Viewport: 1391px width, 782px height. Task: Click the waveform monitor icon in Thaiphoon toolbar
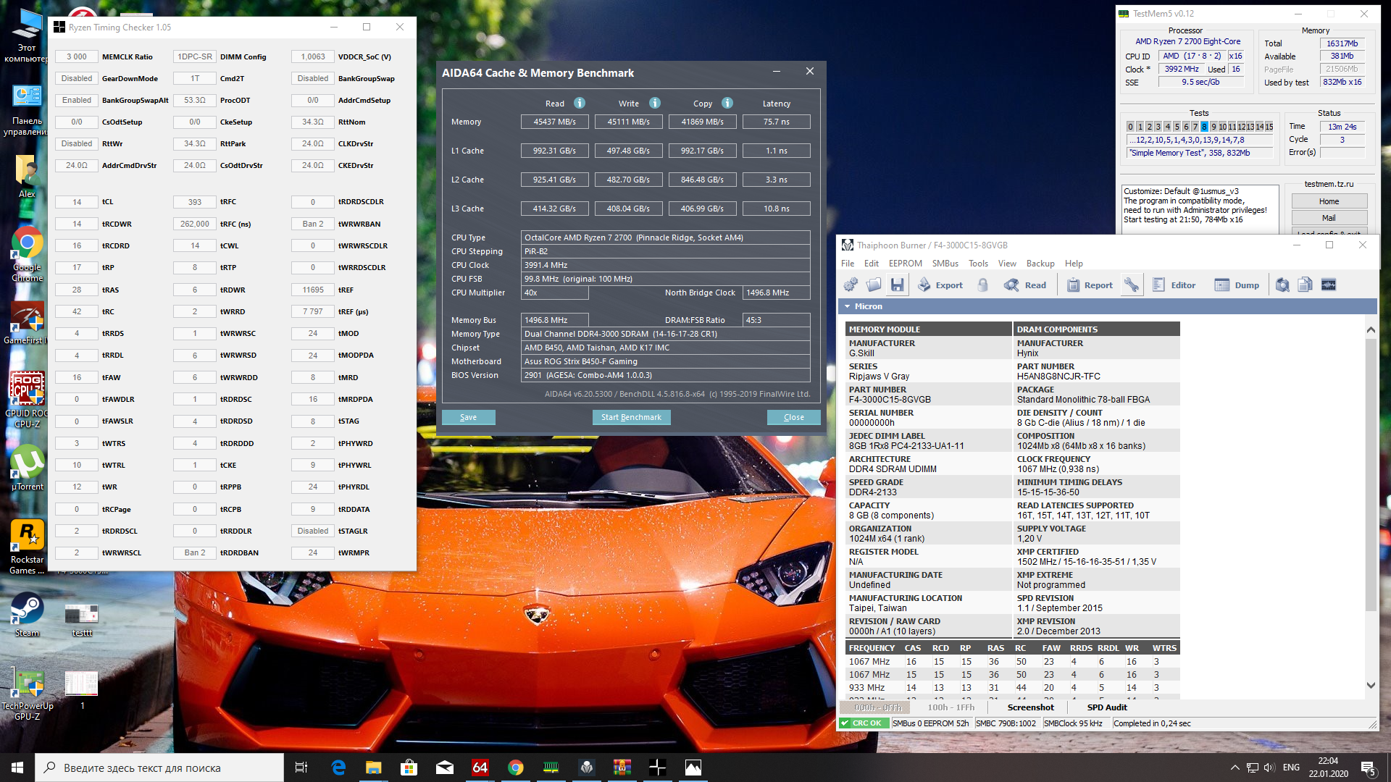(x=1328, y=285)
